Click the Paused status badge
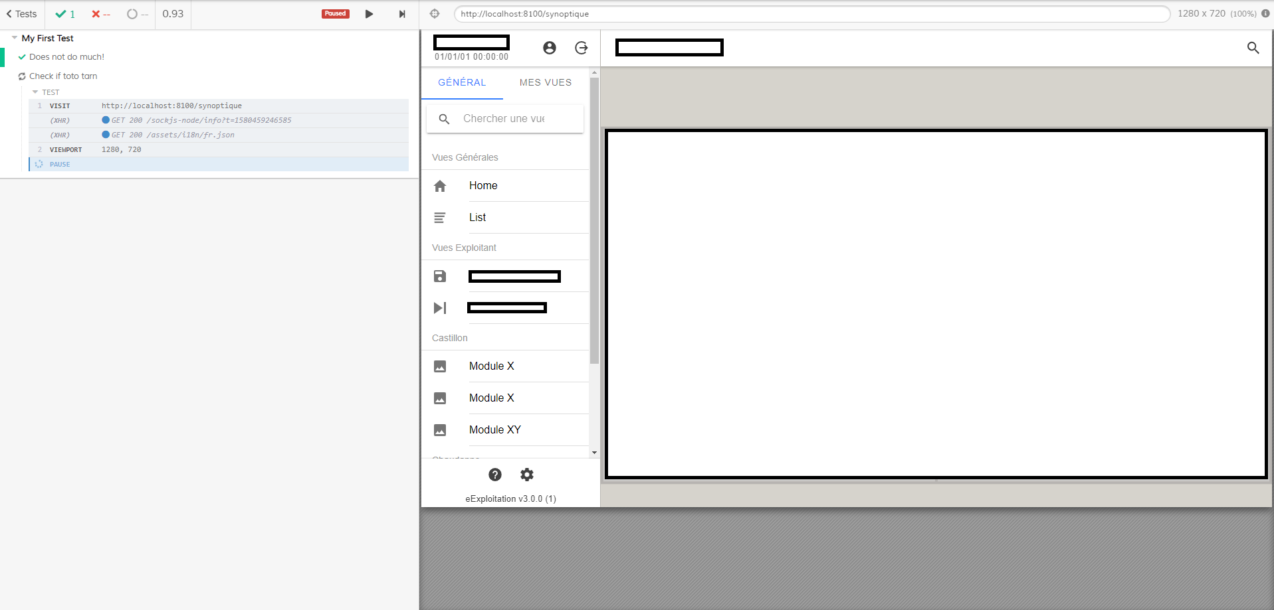The image size is (1274, 610). click(x=336, y=13)
